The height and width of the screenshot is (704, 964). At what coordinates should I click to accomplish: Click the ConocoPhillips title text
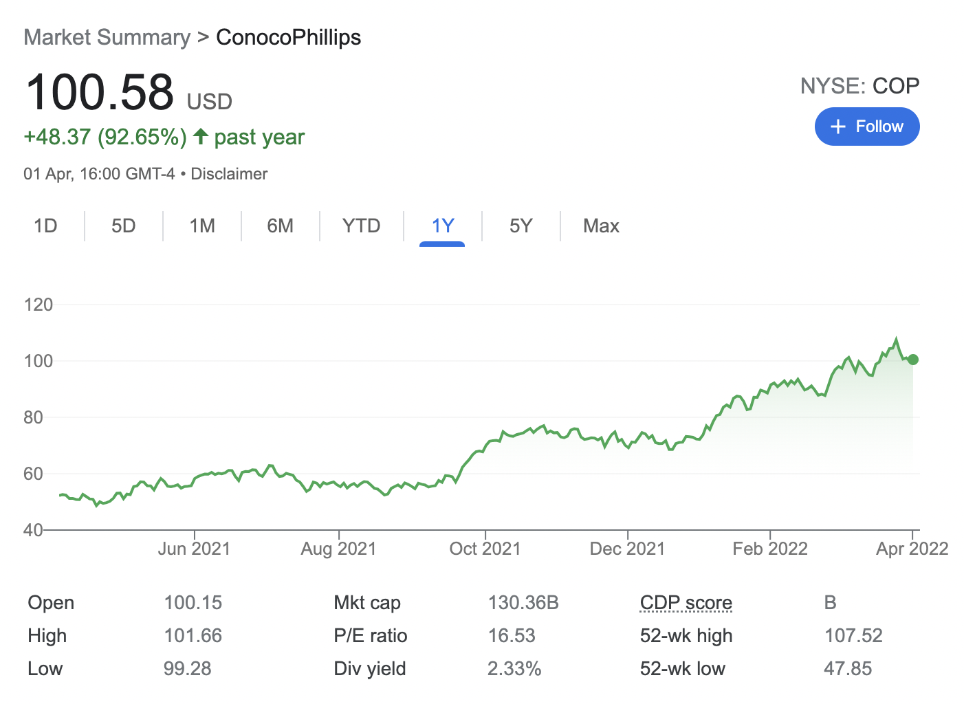[288, 37]
